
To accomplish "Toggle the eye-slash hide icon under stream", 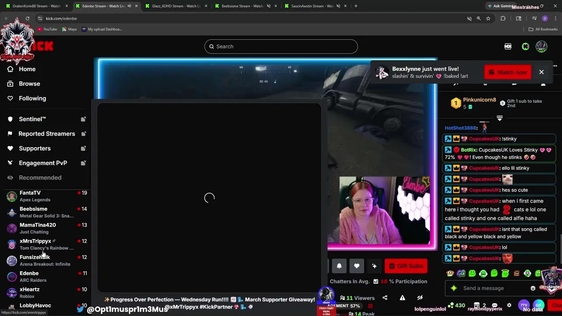I will [x=420, y=298].
